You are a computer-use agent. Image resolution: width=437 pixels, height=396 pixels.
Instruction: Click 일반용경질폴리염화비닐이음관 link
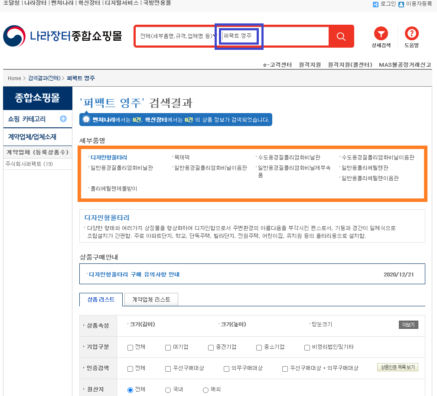coord(211,168)
